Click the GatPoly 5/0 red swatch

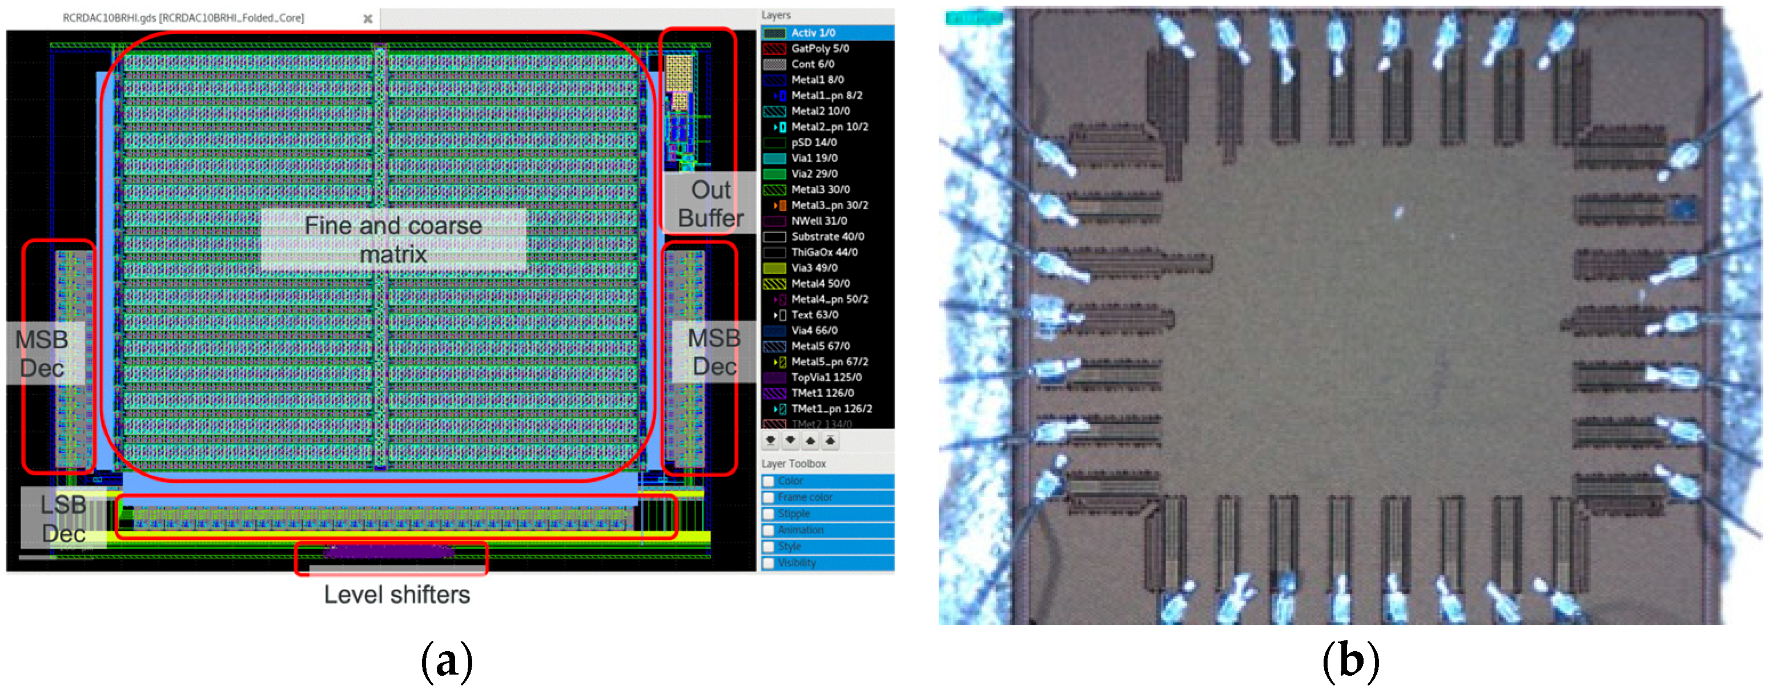coord(775,49)
